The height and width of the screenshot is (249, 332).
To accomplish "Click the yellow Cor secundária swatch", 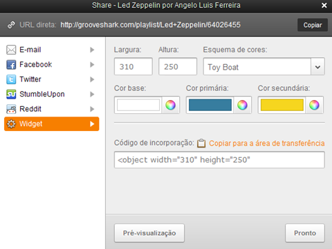I will point(282,105).
